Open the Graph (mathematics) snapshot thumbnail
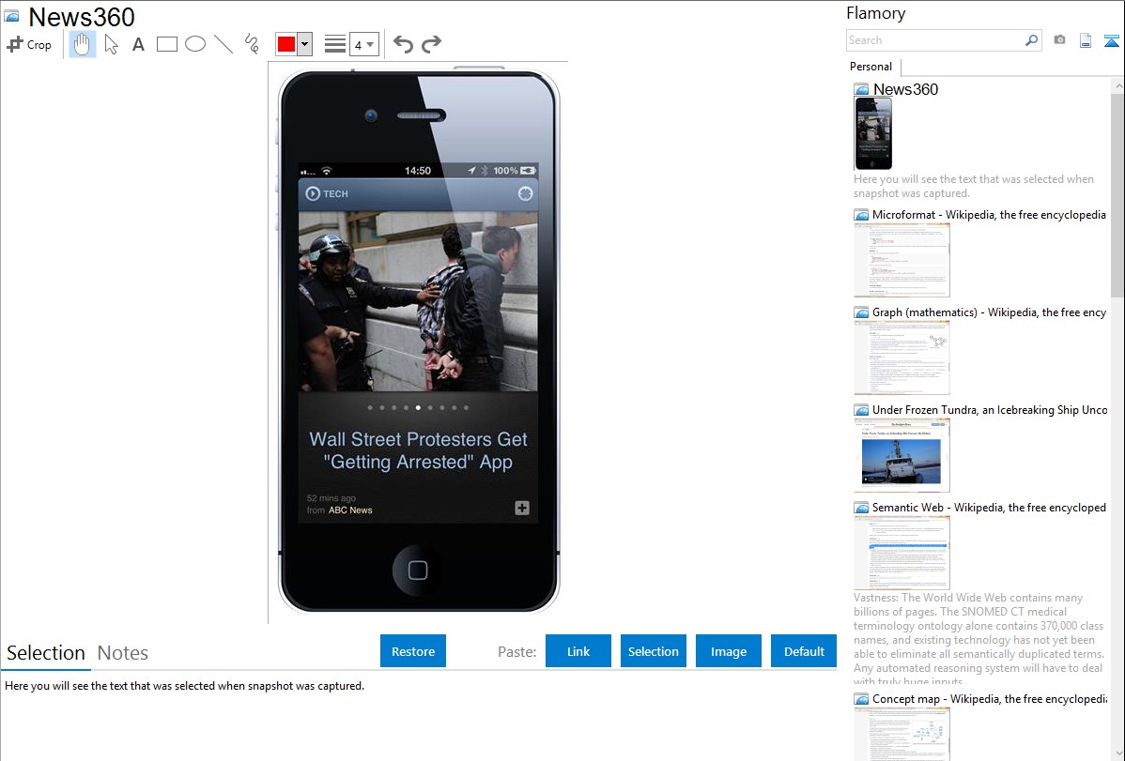1125x761 pixels. point(902,358)
